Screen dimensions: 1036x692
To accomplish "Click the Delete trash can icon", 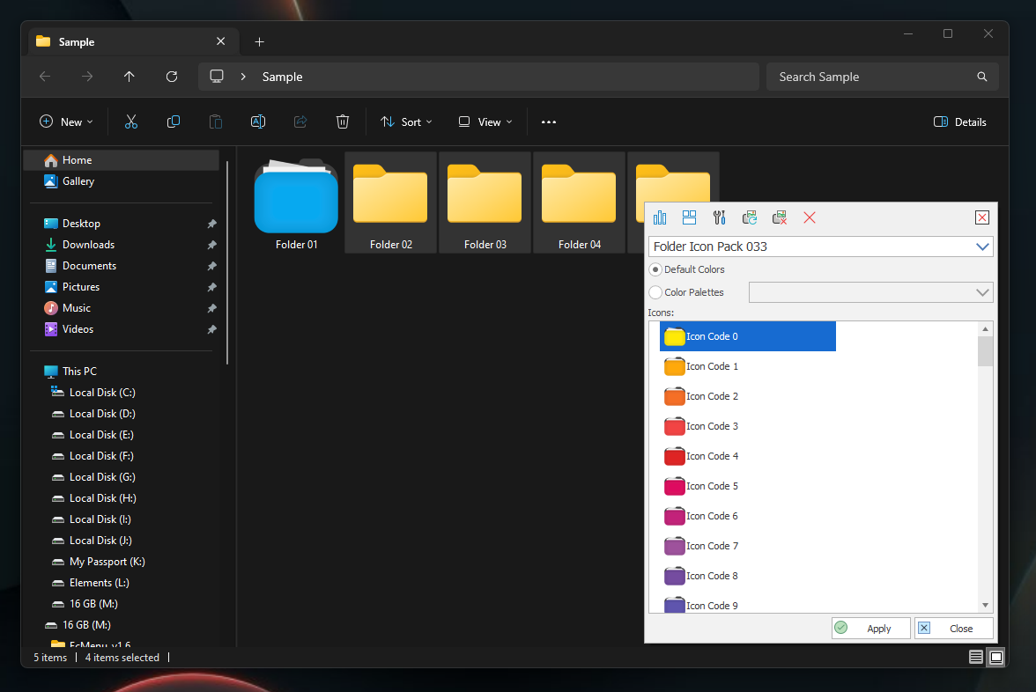I will tap(342, 121).
